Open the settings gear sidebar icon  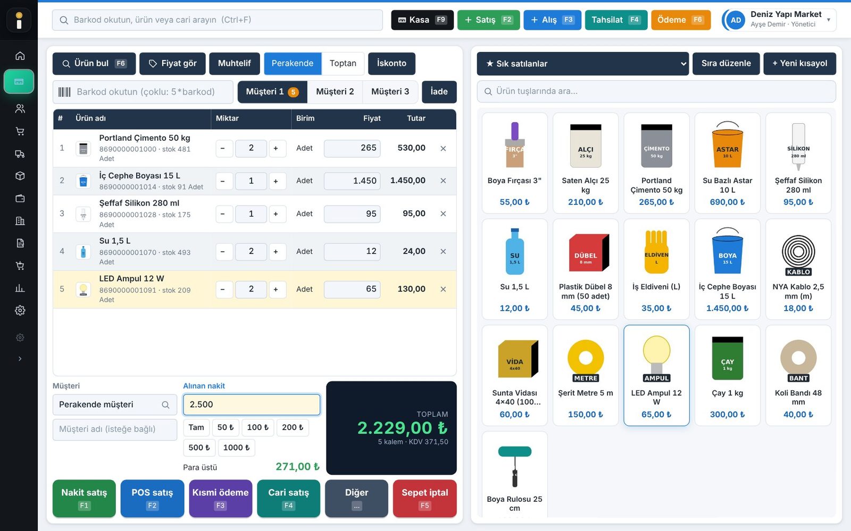(x=20, y=310)
